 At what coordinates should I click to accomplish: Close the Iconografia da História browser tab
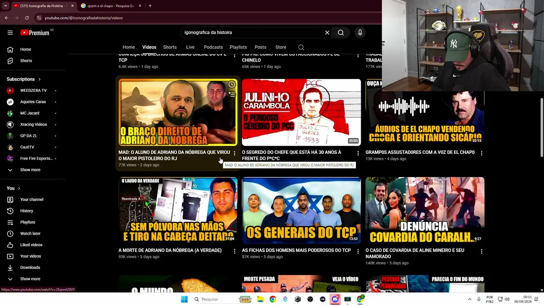pyautogui.click(x=72, y=6)
